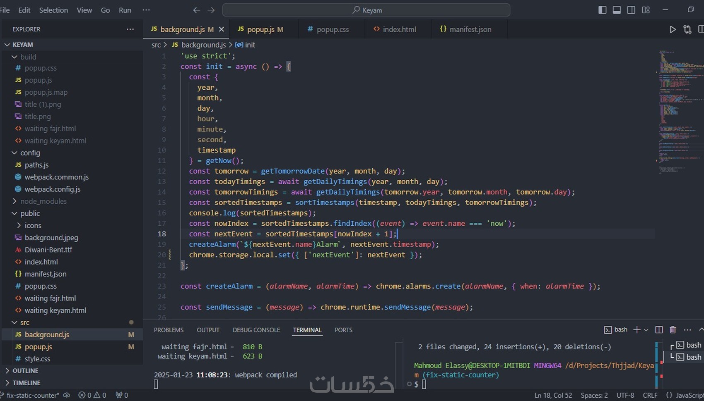Image resolution: width=704 pixels, height=401 pixels.
Task: Open the File menu
Action: coord(5,10)
